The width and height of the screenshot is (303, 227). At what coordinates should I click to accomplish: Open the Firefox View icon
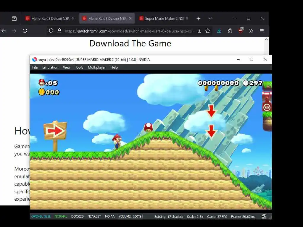[14, 19]
